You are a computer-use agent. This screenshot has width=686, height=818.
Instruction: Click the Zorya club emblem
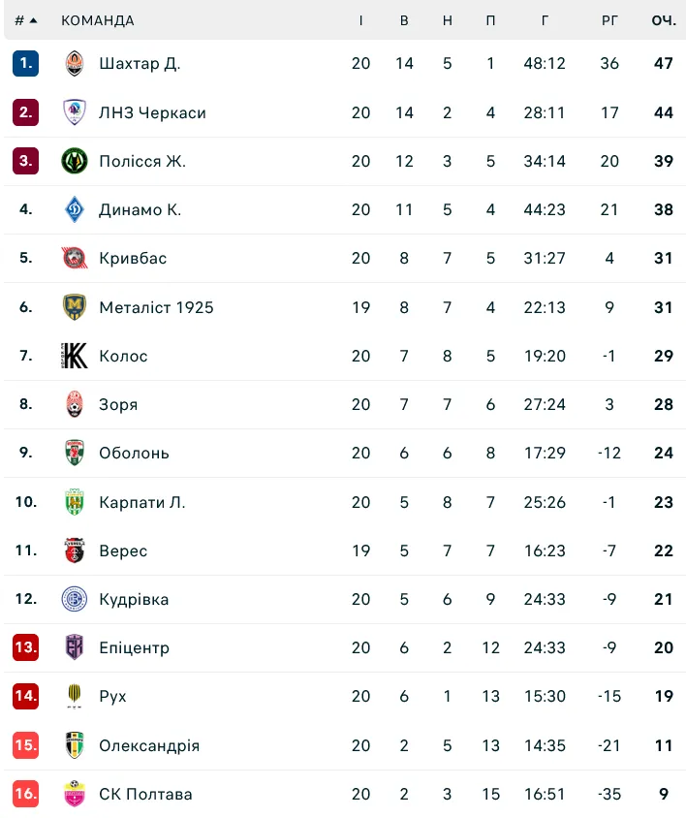point(75,404)
